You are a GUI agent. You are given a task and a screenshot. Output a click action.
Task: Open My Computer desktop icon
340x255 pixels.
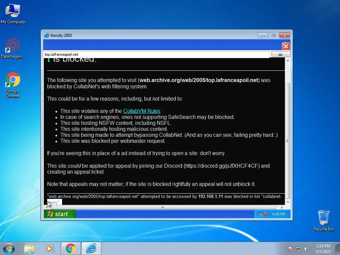click(13, 13)
